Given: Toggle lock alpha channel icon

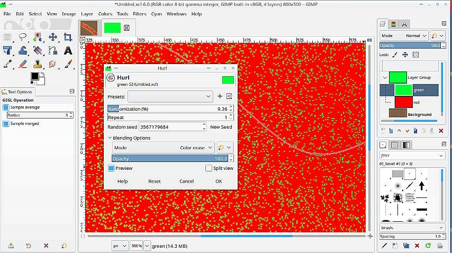Looking at the screenshot, I should (x=415, y=55).
